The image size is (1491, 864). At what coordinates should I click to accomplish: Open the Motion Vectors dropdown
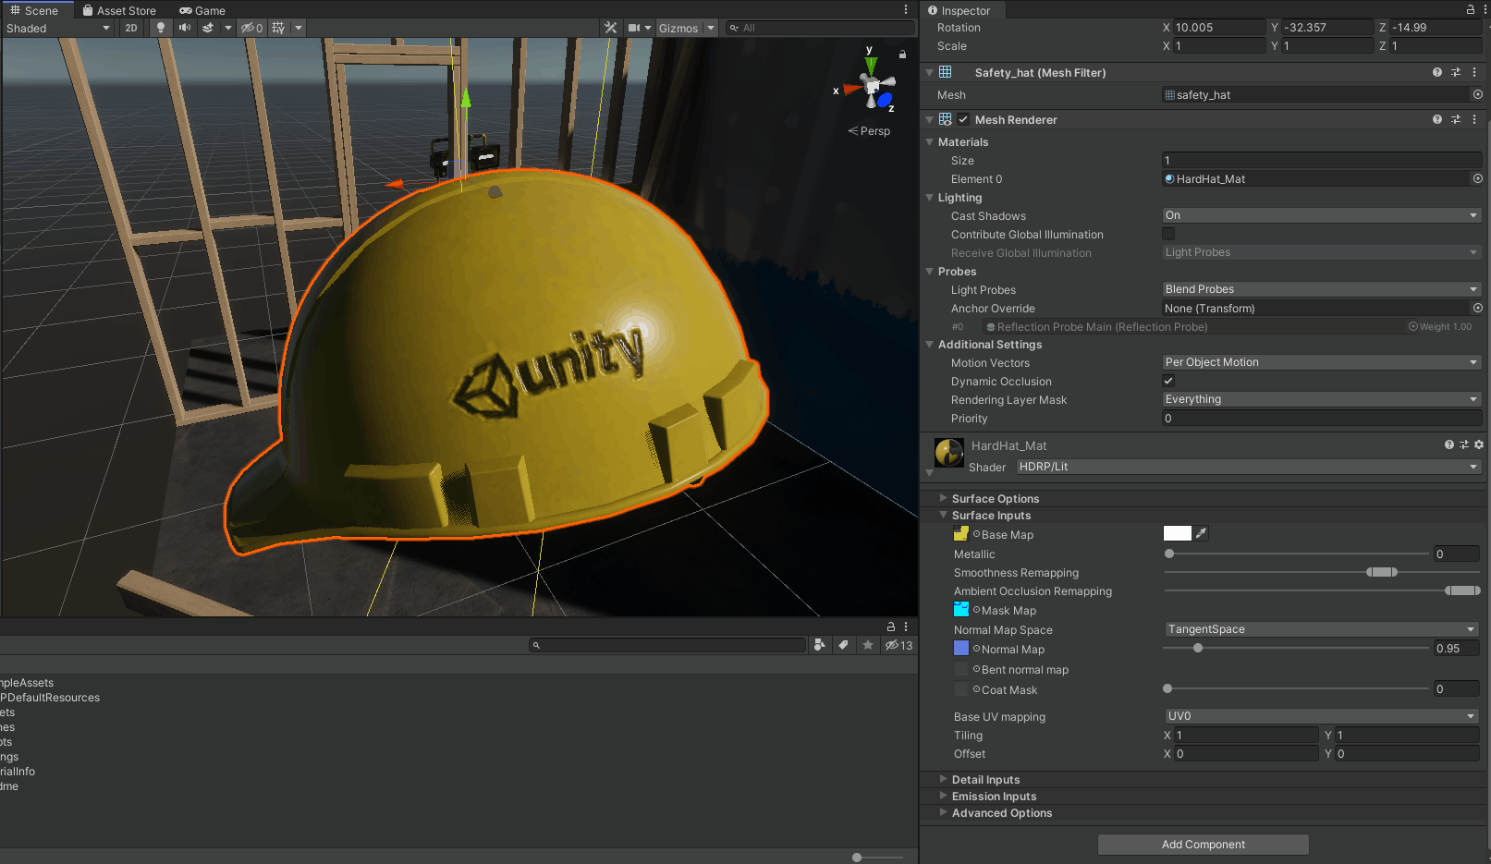click(1322, 362)
